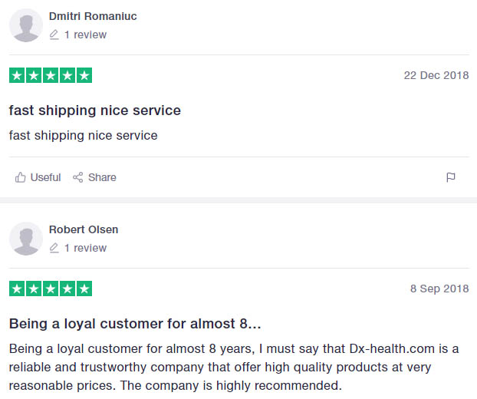Click '1 review' text under Dmitri Romaniuc
Image resolution: width=477 pixels, height=399 pixels.
(85, 35)
